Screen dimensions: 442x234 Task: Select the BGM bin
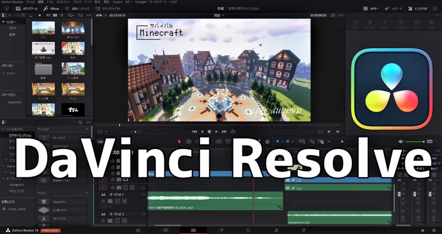point(13,28)
